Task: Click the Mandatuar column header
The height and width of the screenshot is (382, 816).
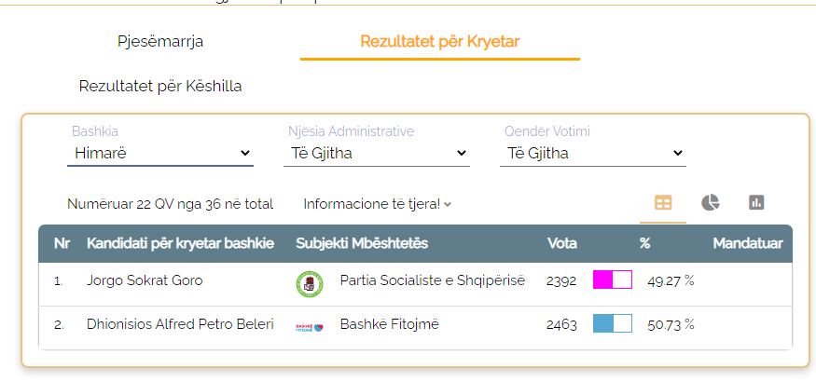Action: [748, 243]
